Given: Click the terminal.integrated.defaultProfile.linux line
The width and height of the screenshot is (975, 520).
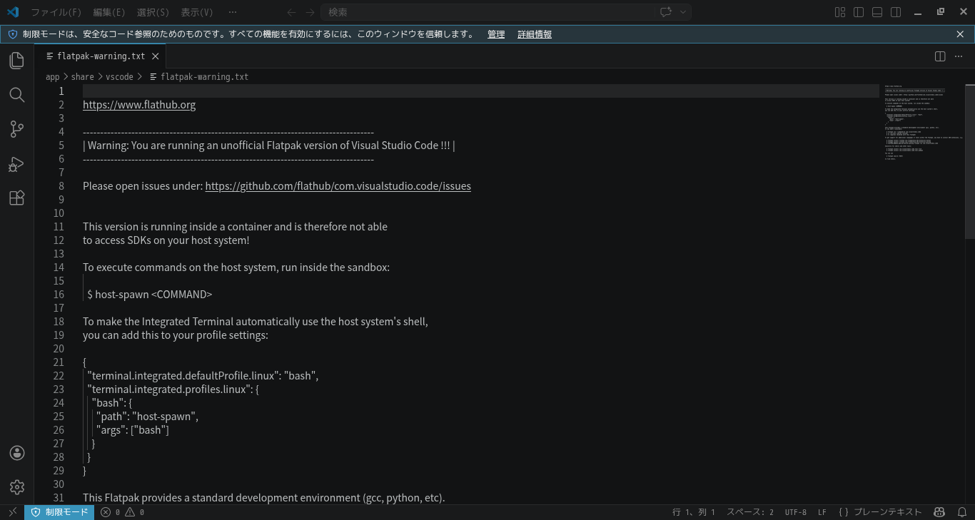Looking at the screenshot, I should [x=203, y=376].
